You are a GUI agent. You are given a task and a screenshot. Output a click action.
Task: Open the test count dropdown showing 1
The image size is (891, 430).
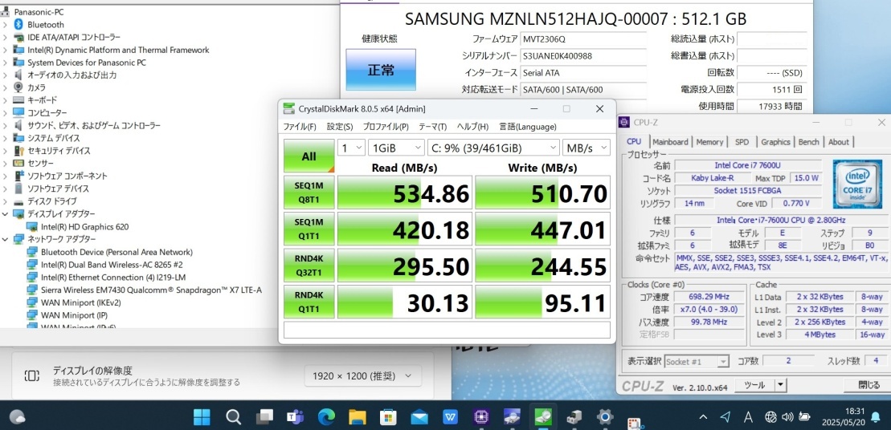pyautogui.click(x=351, y=148)
